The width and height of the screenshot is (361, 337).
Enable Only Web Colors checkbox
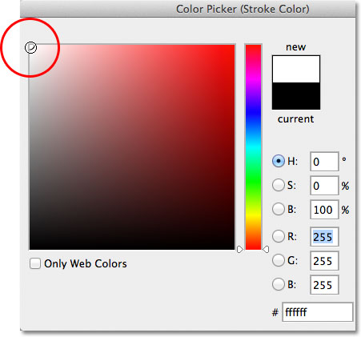pos(35,263)
